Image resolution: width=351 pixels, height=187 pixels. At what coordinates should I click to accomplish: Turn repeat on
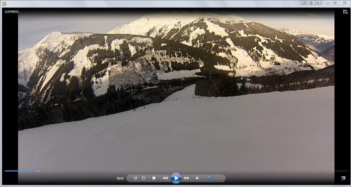[143, 178]
